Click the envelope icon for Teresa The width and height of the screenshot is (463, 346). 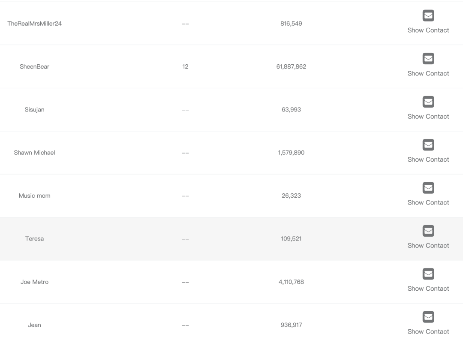click(x=428, y=231)
